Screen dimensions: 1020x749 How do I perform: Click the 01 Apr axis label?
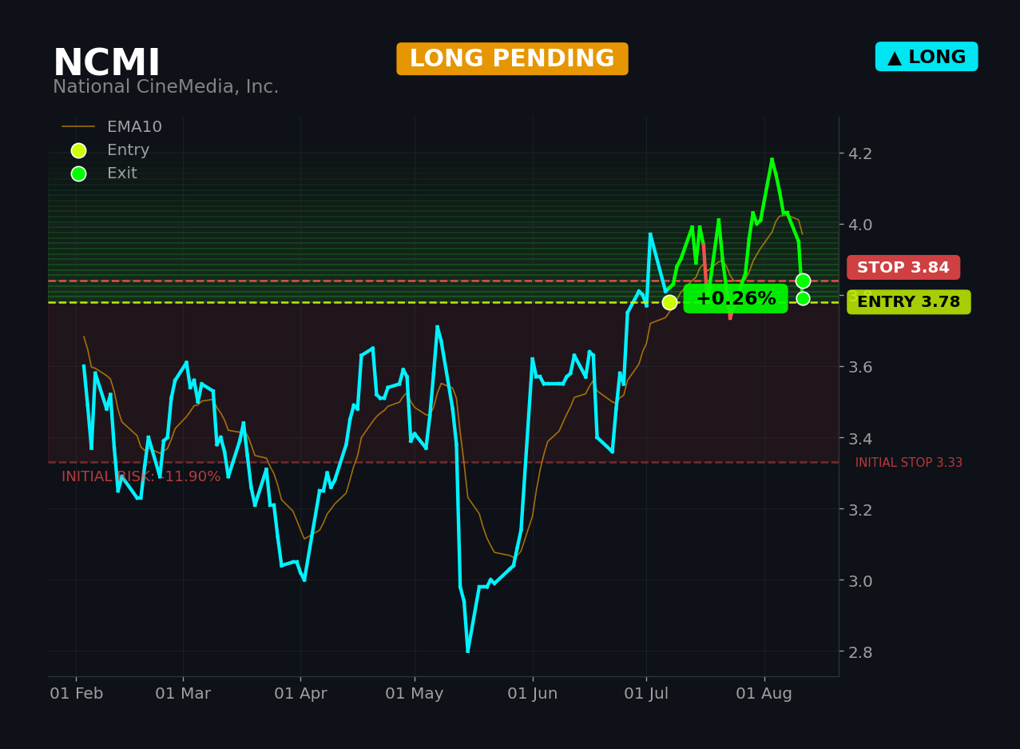coord(300,694)
